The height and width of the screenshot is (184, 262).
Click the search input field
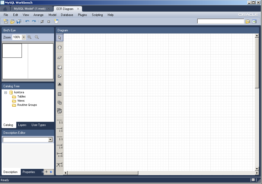221,21
